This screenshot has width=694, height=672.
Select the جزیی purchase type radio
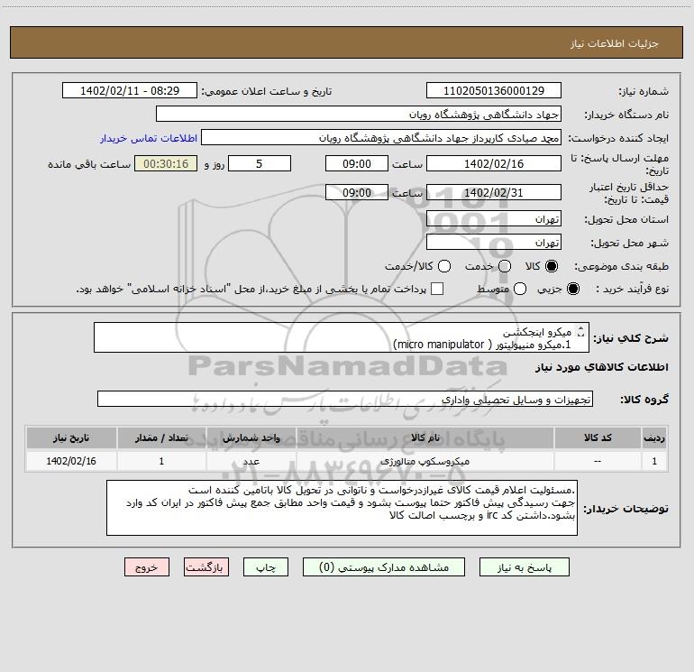[x=572, y=289]
